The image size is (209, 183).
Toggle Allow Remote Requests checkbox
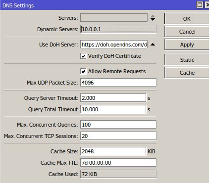click(x=83, y=71)
